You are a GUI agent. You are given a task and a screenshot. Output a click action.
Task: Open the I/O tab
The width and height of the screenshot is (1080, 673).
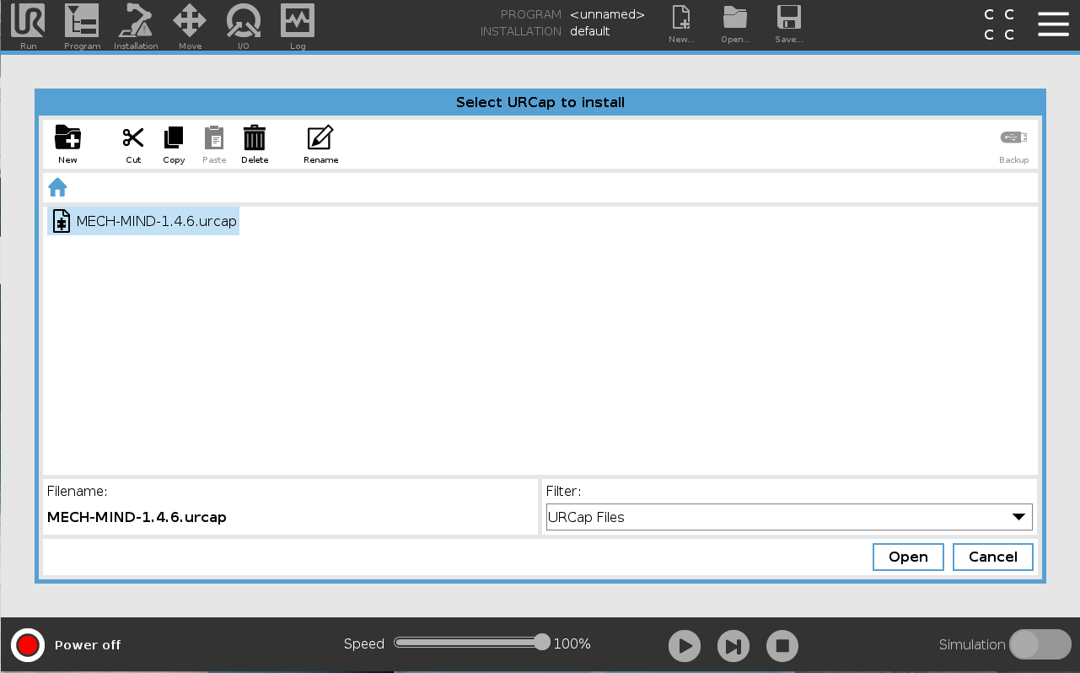pyautogui.click(x=243, y=25)
